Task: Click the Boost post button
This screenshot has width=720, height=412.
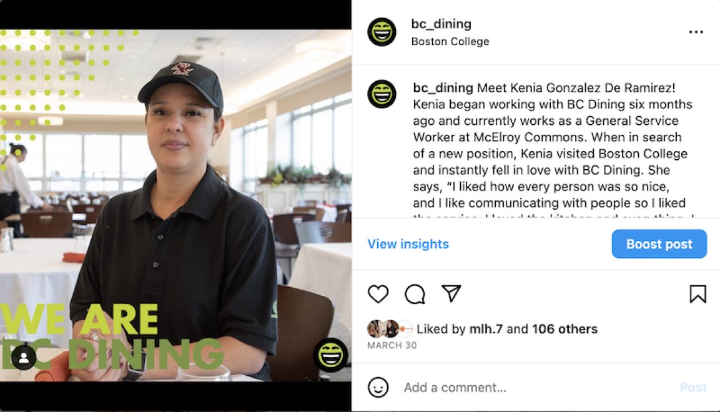Action: tap(659, 244)
